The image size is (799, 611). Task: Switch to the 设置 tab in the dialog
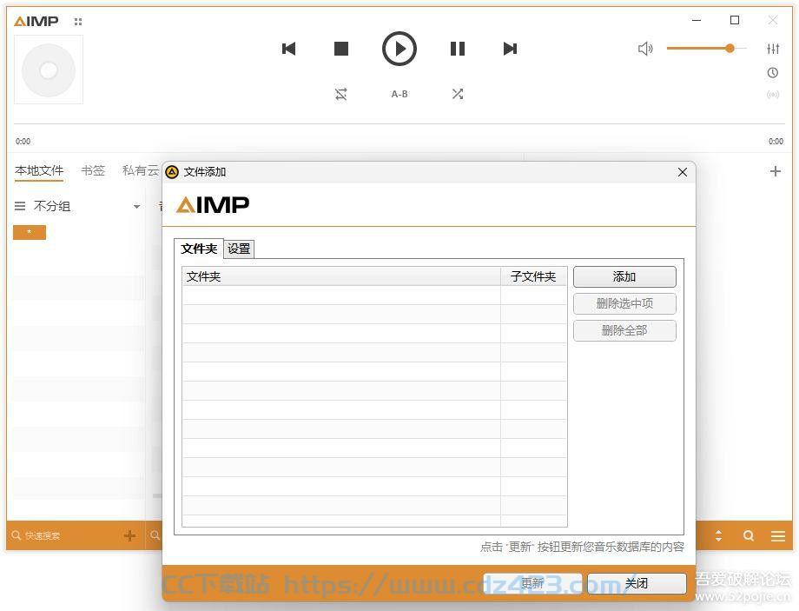(x=239, y=249)
